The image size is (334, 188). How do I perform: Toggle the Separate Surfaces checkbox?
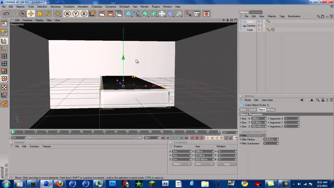tap(265, 132)
